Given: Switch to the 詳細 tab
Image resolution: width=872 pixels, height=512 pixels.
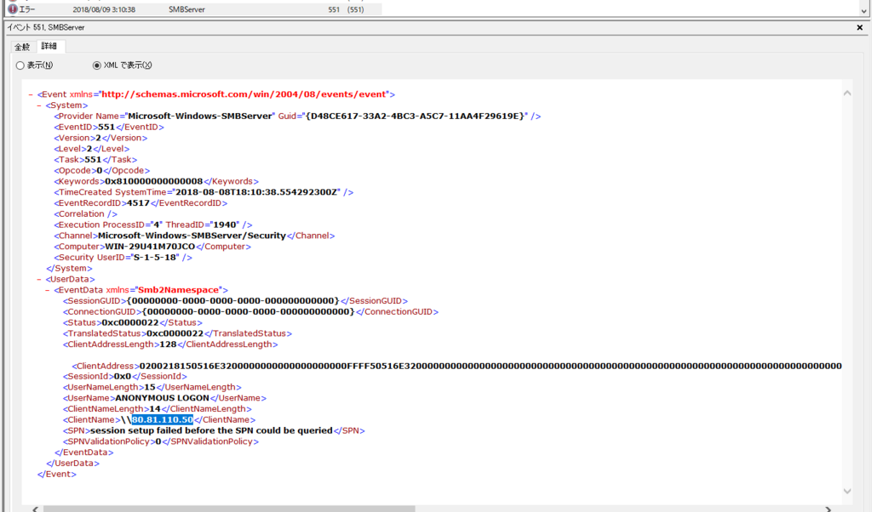Looking at the screenshot, I should (x=49, y=46).
